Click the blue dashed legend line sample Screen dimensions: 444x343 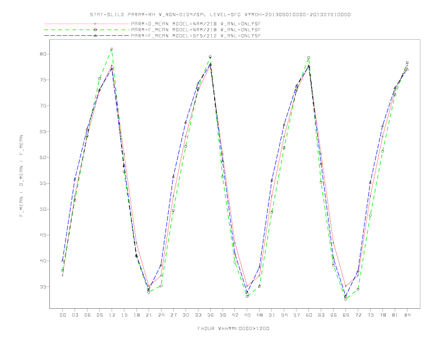coord(87,36)
